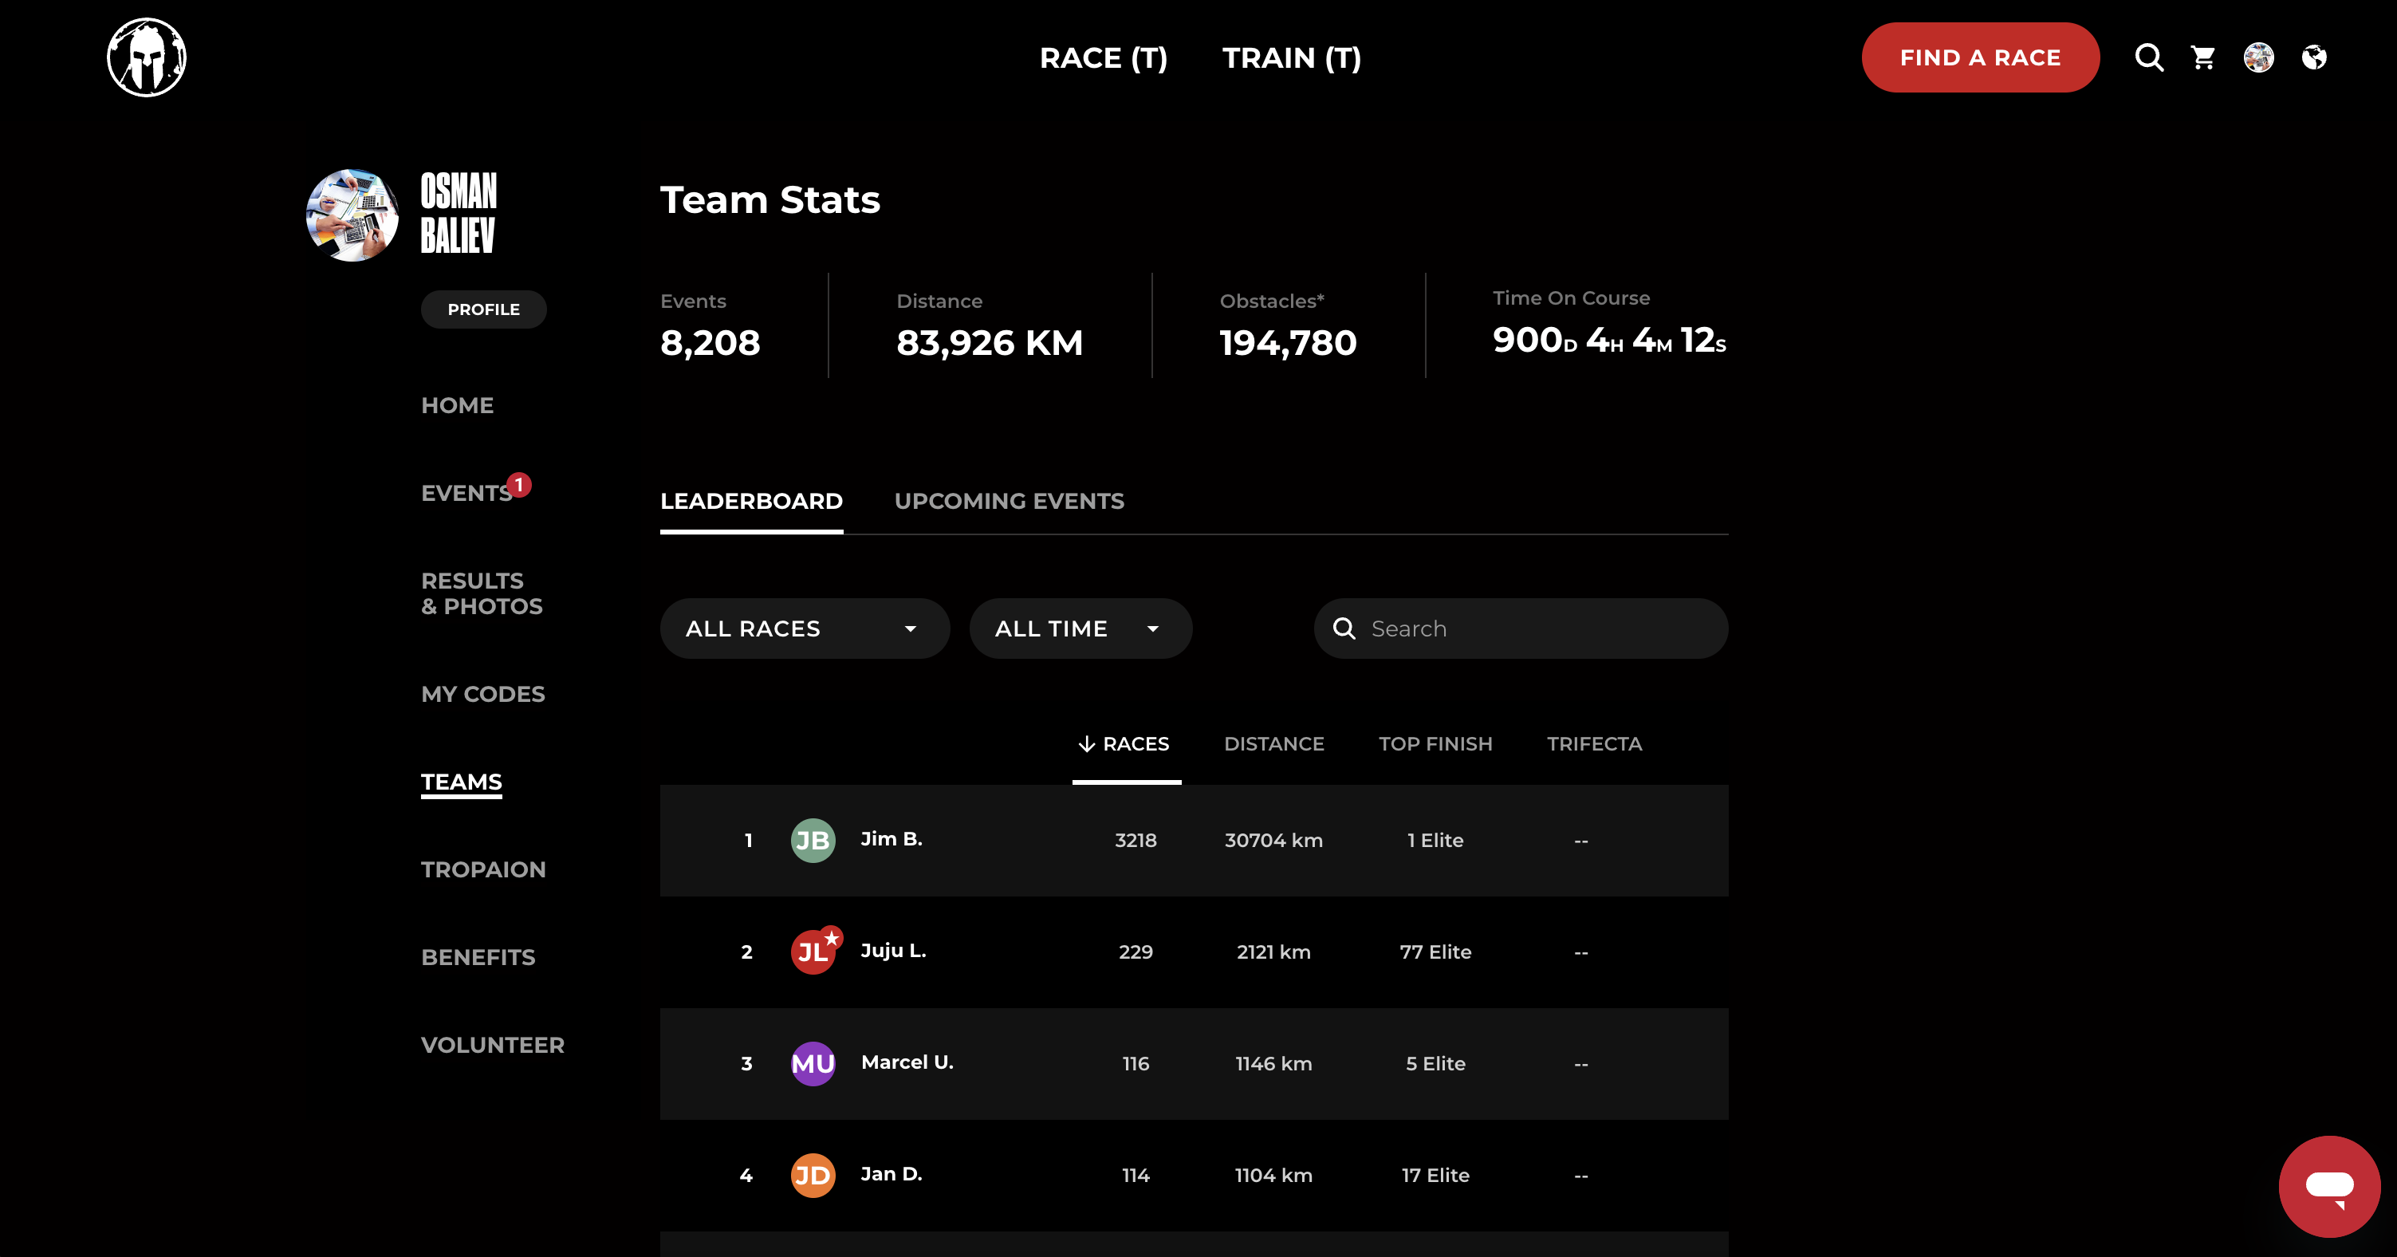Switch to the UPCOMING EVENTS tab
The image size is (2397, 1257).
click(1009, 502)
